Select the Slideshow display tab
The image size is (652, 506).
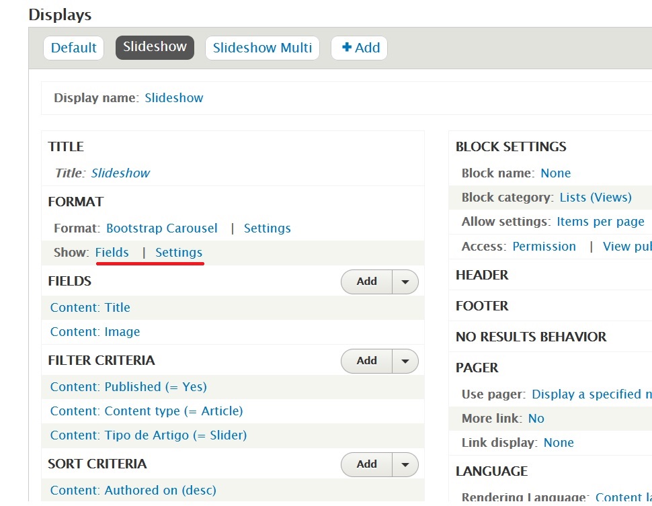[x=155, y=47]
